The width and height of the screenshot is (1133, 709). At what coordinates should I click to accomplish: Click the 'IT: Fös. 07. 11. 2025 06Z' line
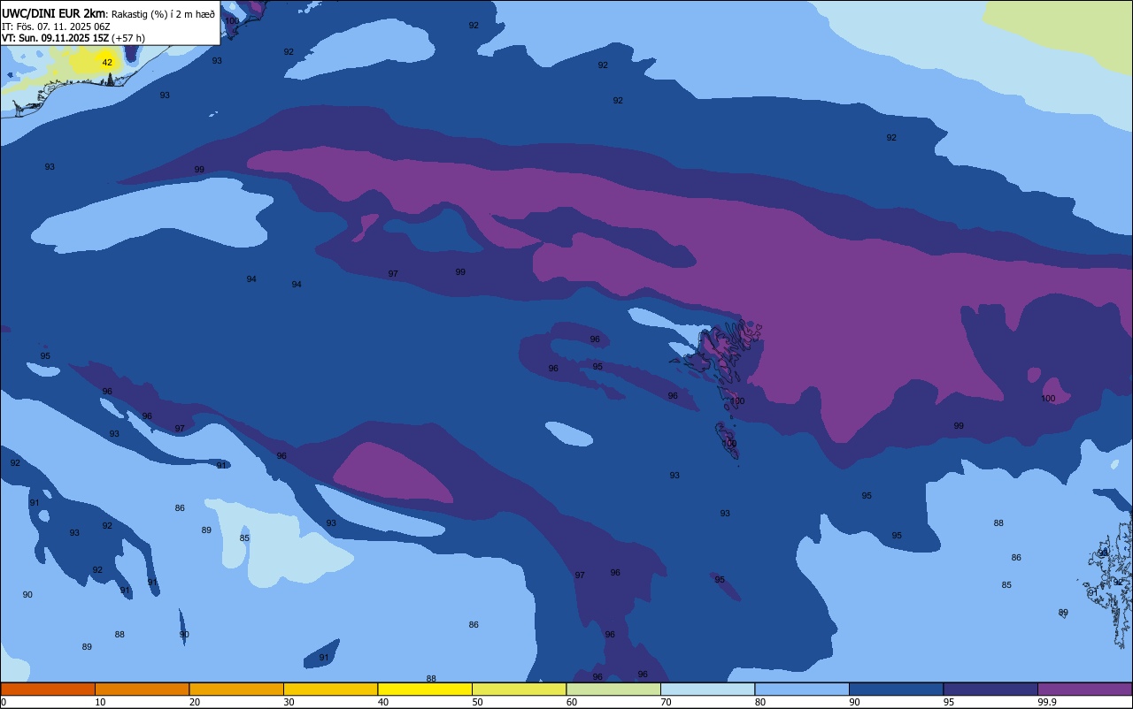(56, 27)
